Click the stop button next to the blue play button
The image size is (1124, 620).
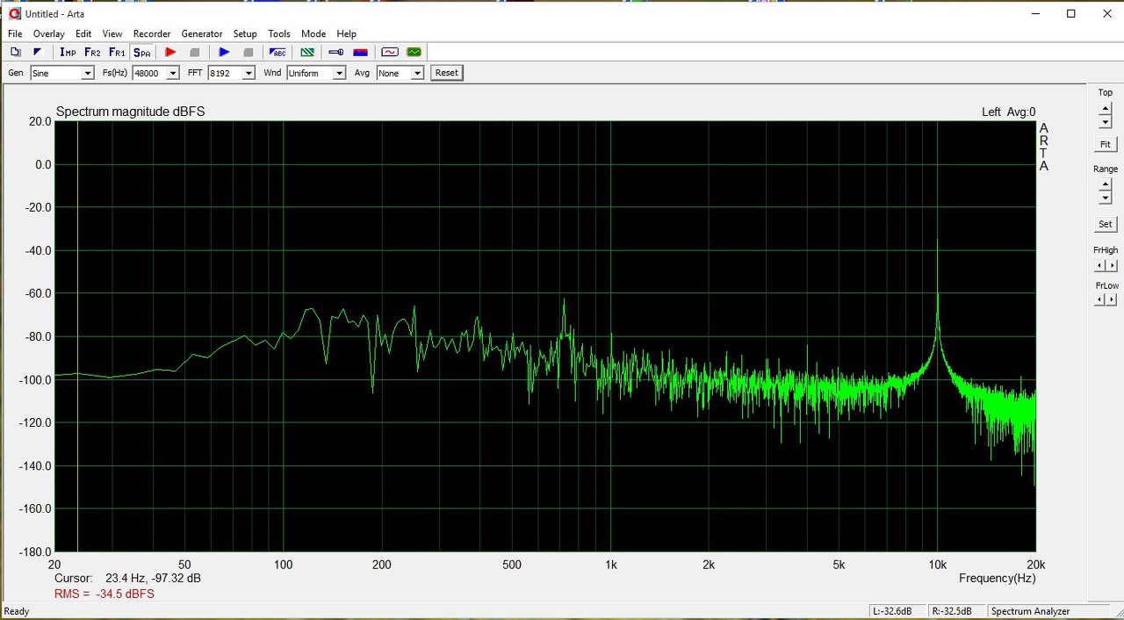pos(249,53)
